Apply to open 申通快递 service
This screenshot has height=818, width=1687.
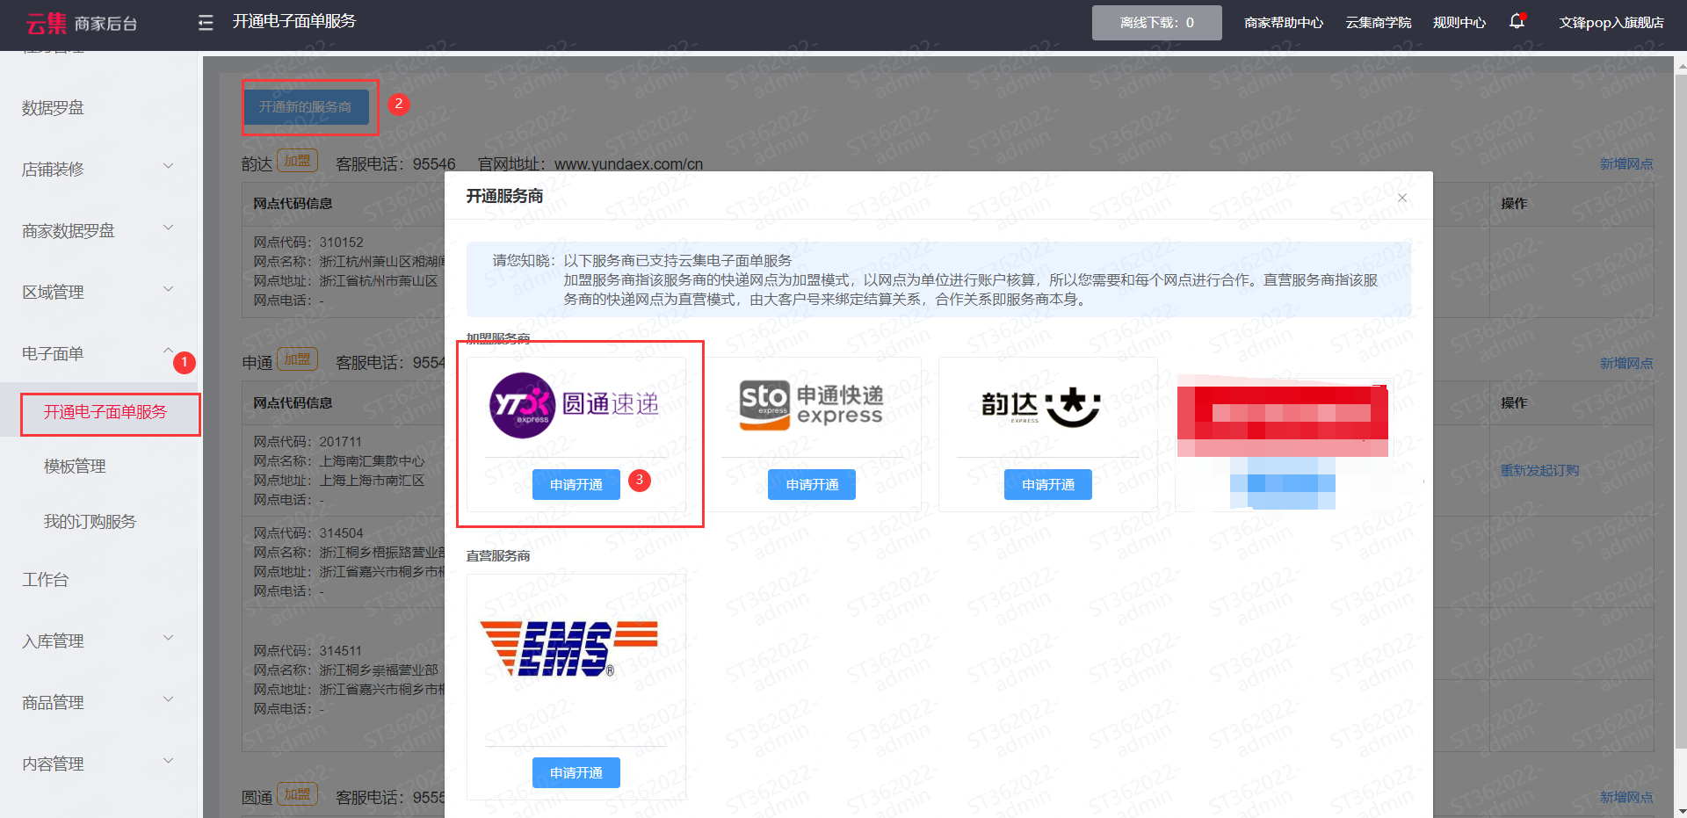click(812, 484)
